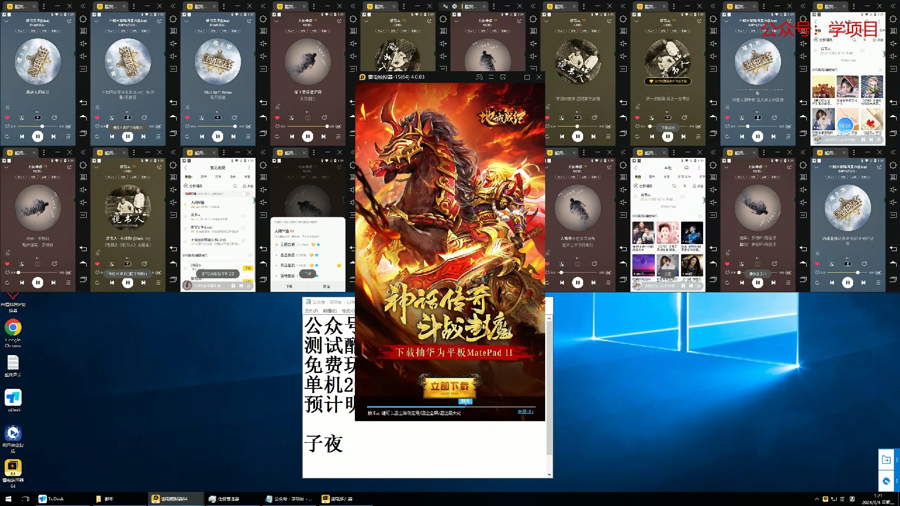The width and height of the screenshot is (900, 506).
Task: Pause the favorites screen mini player
Action: coord(233,286)
